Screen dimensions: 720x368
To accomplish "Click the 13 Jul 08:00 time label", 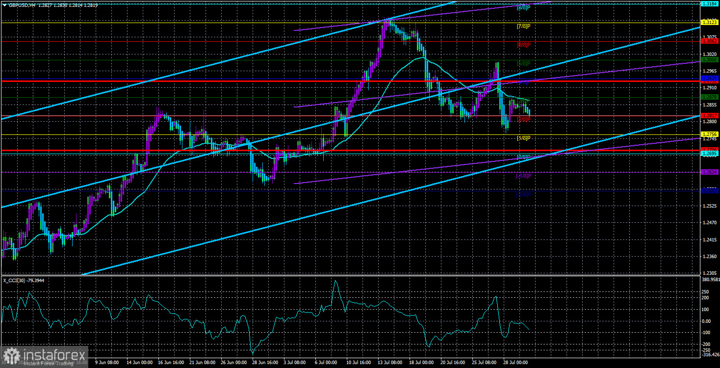I will (x=391, y=363).
